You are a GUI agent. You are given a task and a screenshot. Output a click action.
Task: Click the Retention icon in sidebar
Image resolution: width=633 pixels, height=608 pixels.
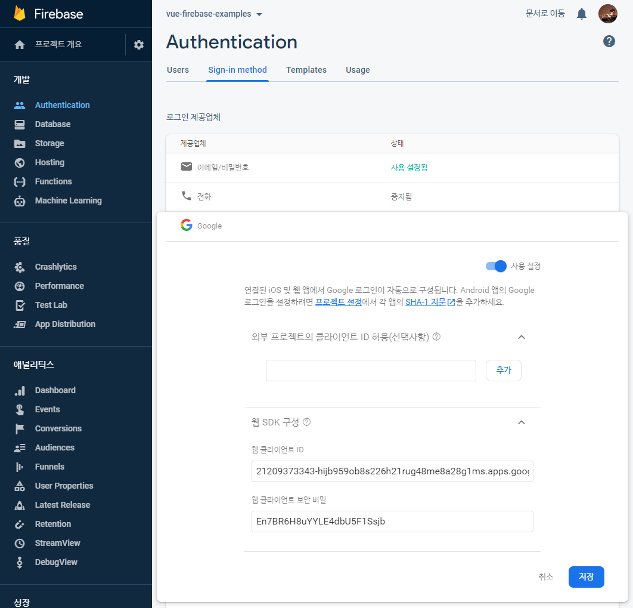click(x=20, y=524)
